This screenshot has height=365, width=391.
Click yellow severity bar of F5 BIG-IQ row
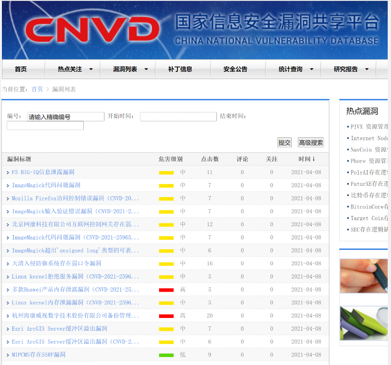click(166, 173)
